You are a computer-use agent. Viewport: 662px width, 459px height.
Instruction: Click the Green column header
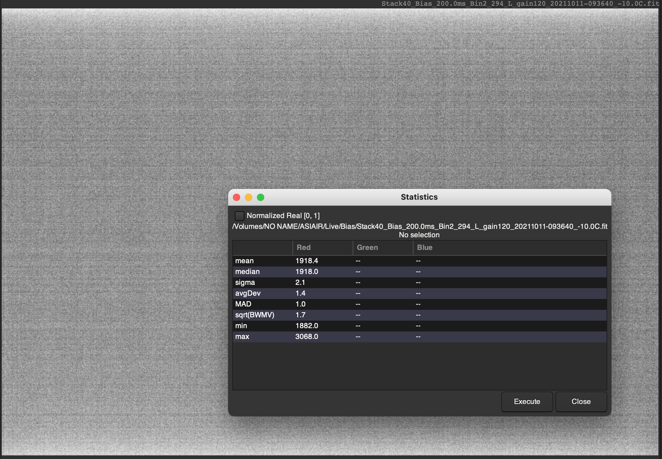click(x=367, y=248)
